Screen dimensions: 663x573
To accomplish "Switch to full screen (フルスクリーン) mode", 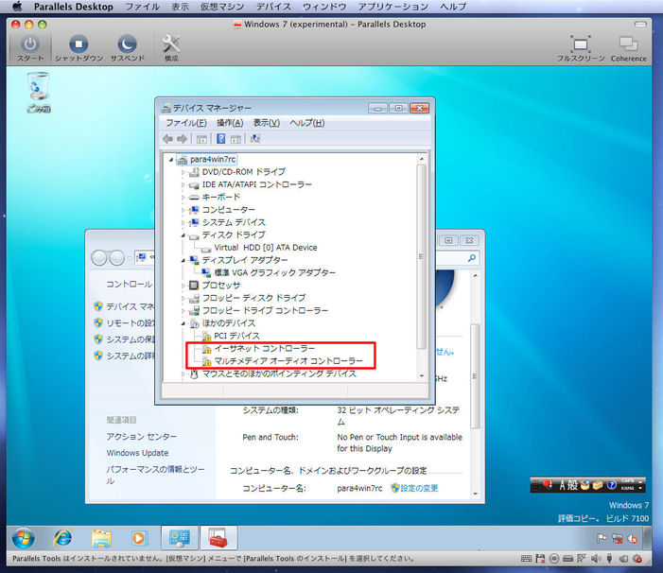I will 579,44.
